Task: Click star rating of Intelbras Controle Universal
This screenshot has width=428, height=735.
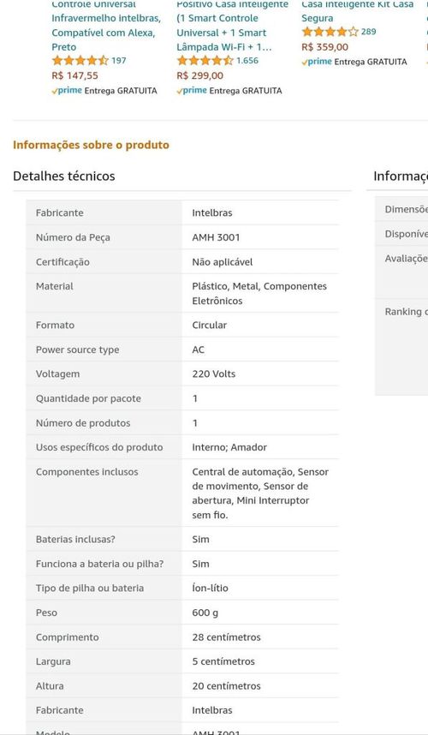Action: click(x=80, y=61)
